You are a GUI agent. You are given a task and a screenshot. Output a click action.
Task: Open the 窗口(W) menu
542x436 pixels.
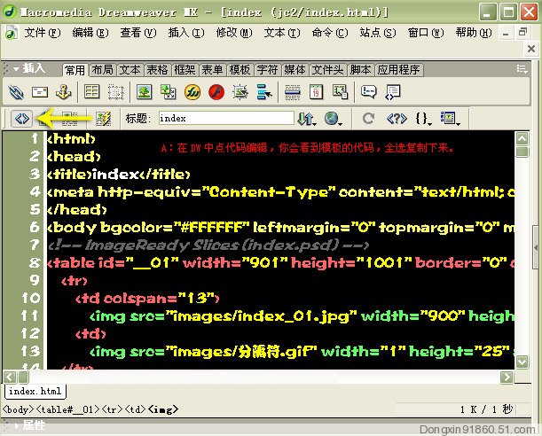click(x=426, y=33)
